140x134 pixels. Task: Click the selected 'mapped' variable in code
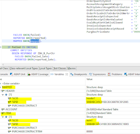pyautogui.click(x=35, y=41)
